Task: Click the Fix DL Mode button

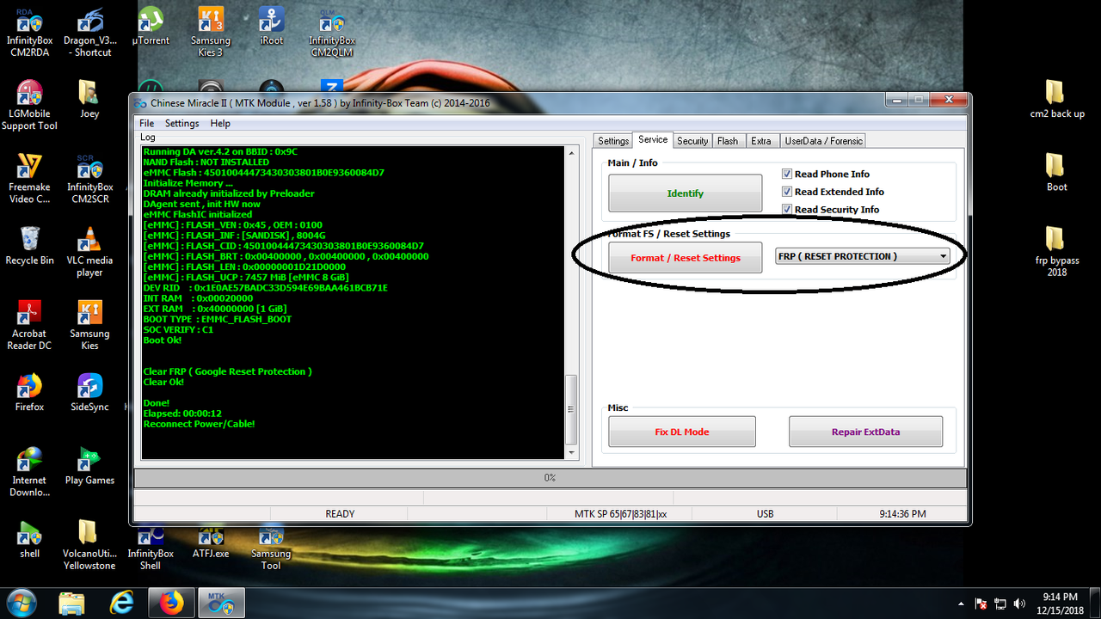Action: point(682,432)
